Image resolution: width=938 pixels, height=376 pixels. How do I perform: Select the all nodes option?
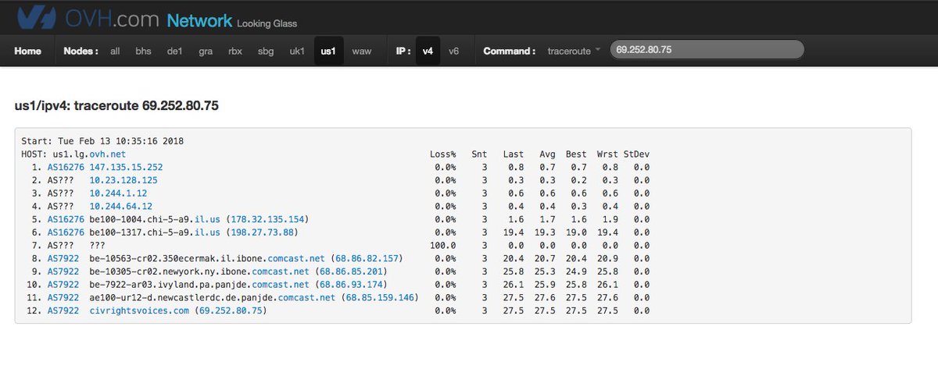click(x=115, y=51)
